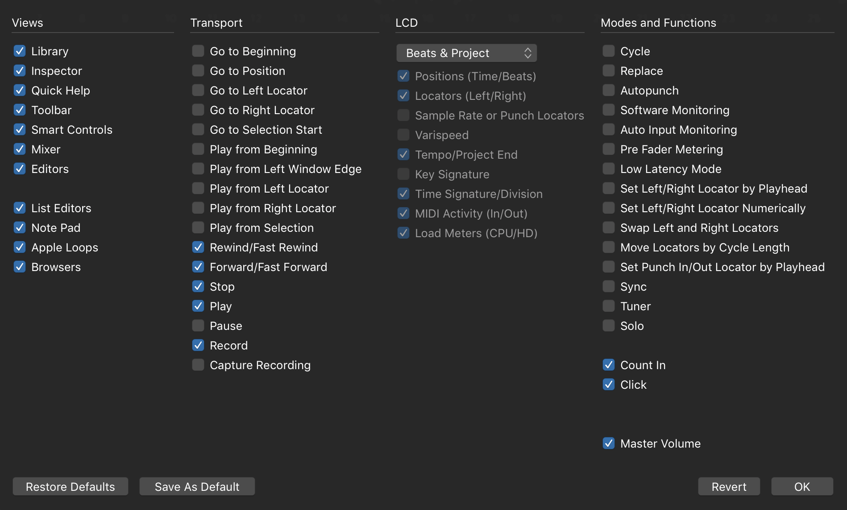The width and height of the screenshot is (847, 510).
Task: Uncheck Positions (Time/Beats) in LCD
Action: click(403, 76)
